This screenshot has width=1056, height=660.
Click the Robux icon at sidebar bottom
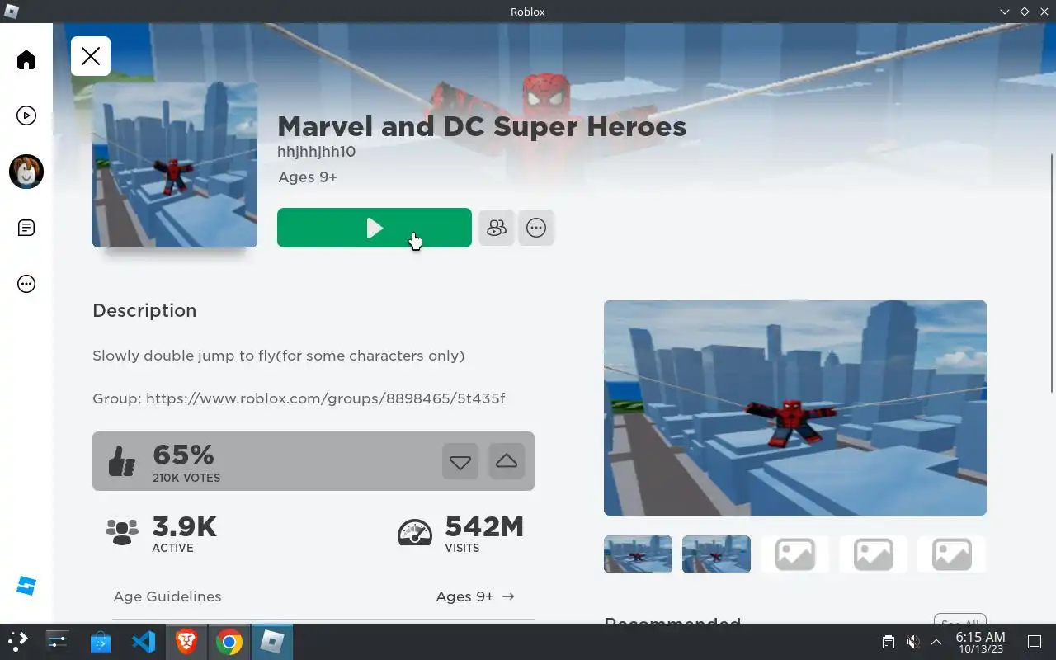click(26, 586)
